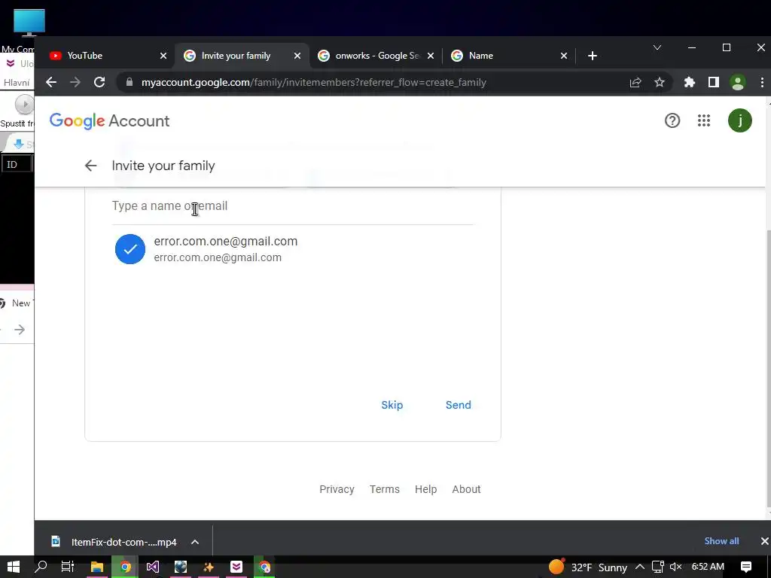
Task: Reload the page with the refresh icon
Action: click(99, 82)
